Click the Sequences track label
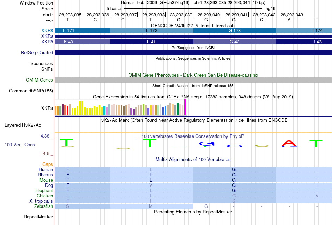This screenshot has height=225, width=332. (x=42, y=63)
